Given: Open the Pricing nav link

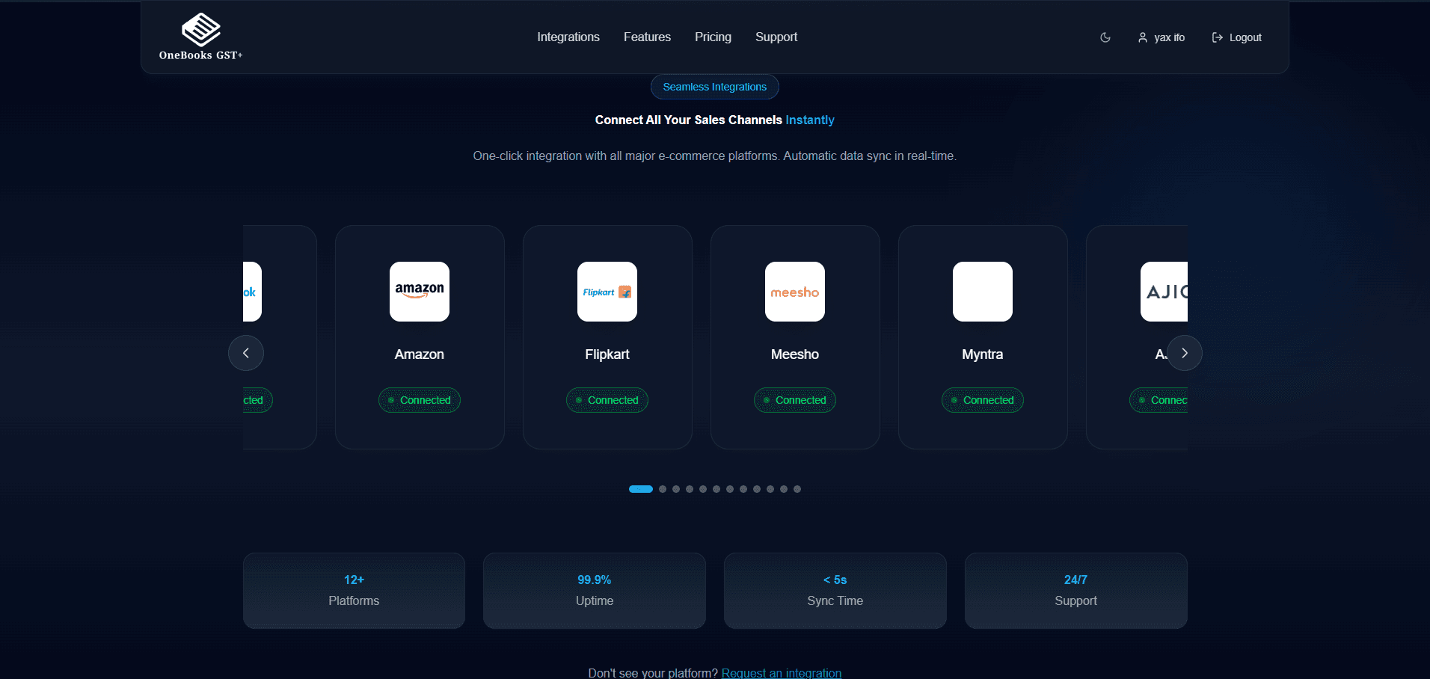Looking at the screenshot, I should click(x=713, y=37).
